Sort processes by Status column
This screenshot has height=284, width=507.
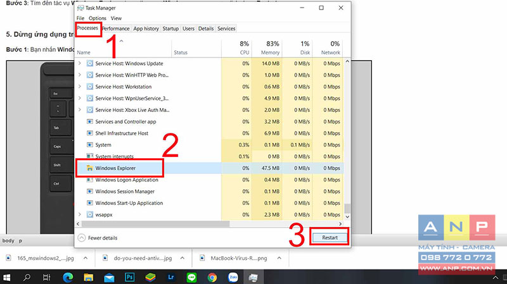pyautogui.click(x=196, y=47)
